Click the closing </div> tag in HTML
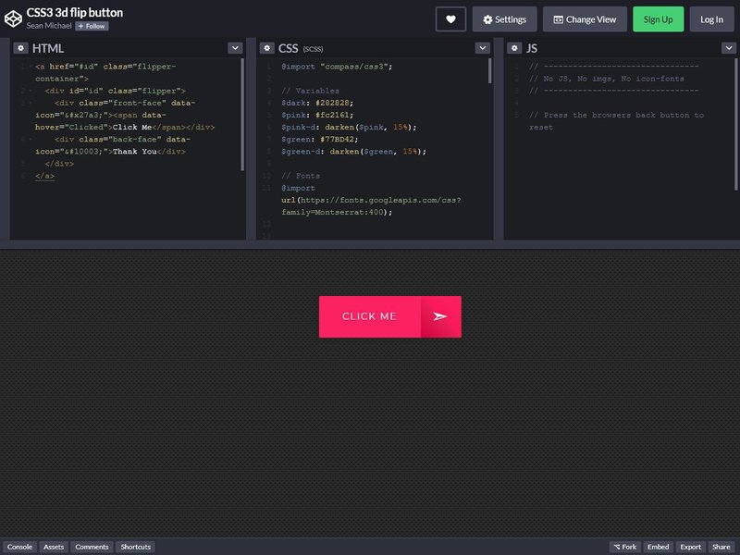Image resolution: width=740 pixels, height=555 pixels. [59, 164]
